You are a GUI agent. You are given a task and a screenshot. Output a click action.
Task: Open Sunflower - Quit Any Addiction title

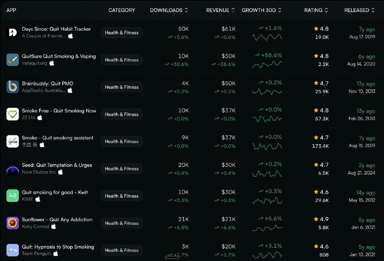tap(57, 220)
